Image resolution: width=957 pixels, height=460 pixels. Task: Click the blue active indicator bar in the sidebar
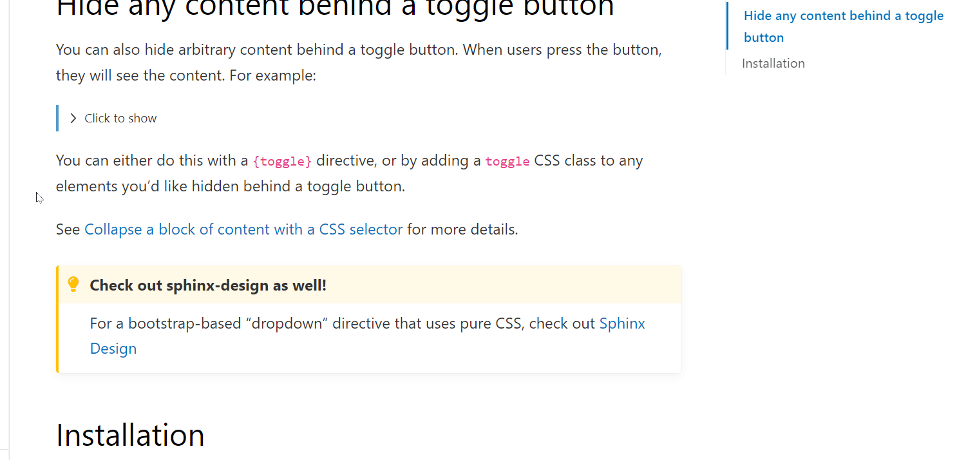tap(727, 26)
